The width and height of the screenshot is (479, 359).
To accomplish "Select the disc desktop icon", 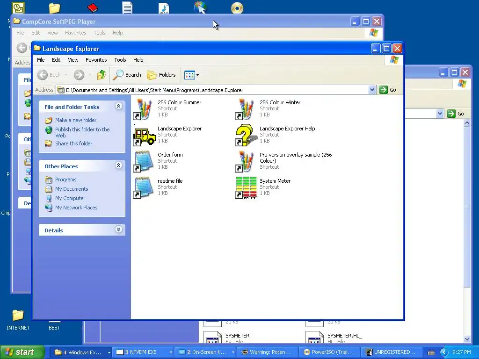I will (237, 8).
